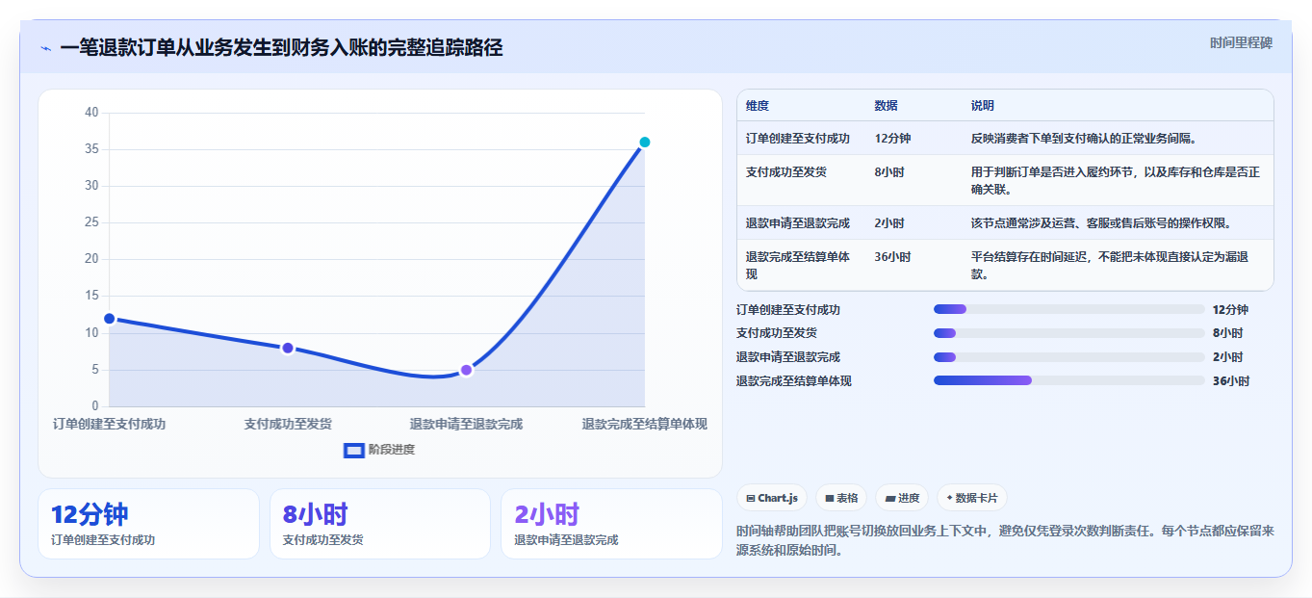
Task: Click the 36小时 progress bar
Action: click(1068, 380)
